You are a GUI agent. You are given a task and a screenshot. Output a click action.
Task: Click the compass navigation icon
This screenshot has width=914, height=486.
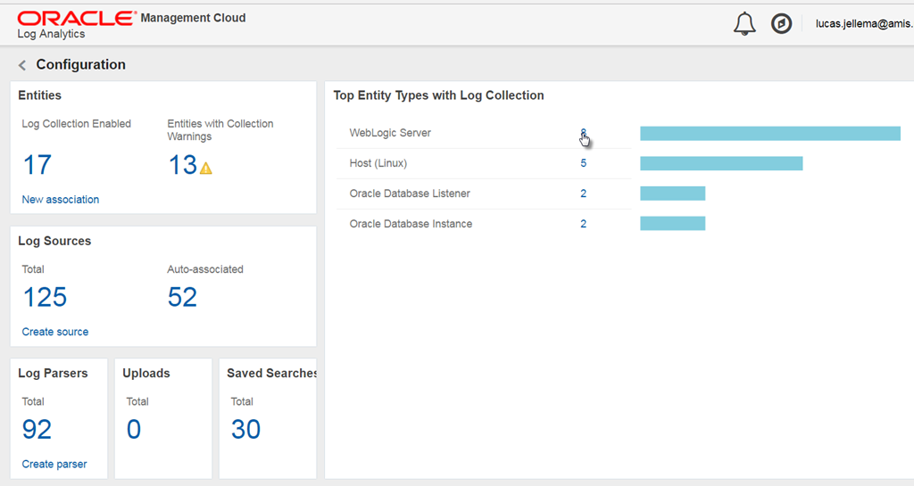click(781, 24)
